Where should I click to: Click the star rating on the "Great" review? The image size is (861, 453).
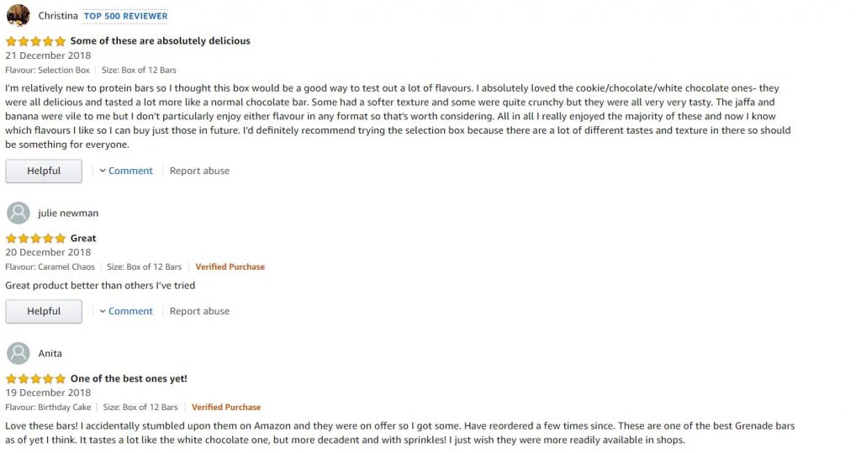click(x=35, y=239)
